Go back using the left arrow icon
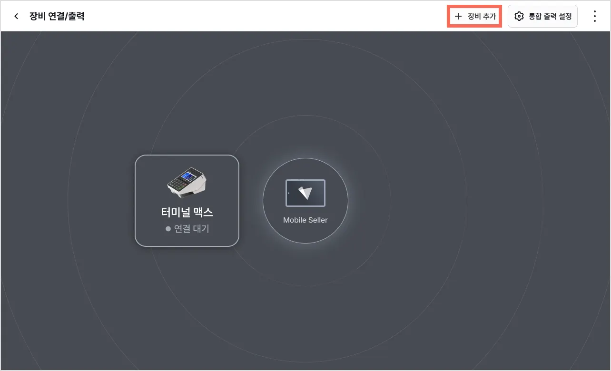Screen dimensions: 611x371 tap(16, 16)
